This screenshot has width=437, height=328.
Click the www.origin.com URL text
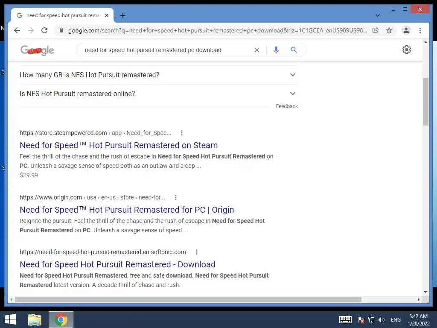pyautogui.click(x=51, y=197)
